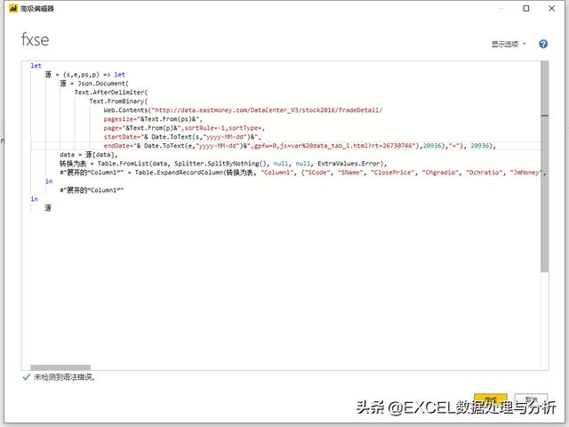This screenshot has width=569, height=427.
Task: Close the Advanced Editor window
Action: pyautogui.click(x=551, y=8)
